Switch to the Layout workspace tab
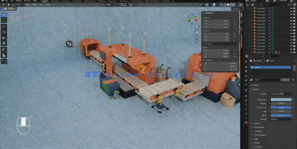 (x=45, y=1)
